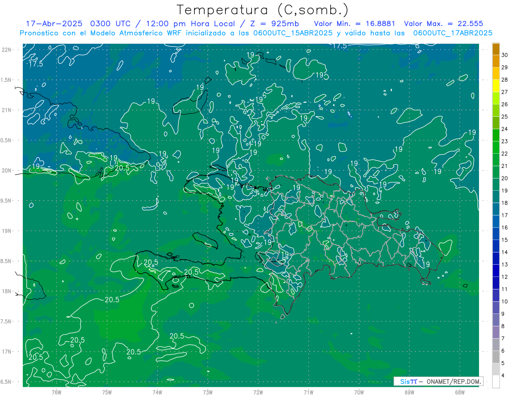Click the "Valor Min. = 16.8881" value
Image resolution: width=516 pixels, height=398 pixels.
355,24
